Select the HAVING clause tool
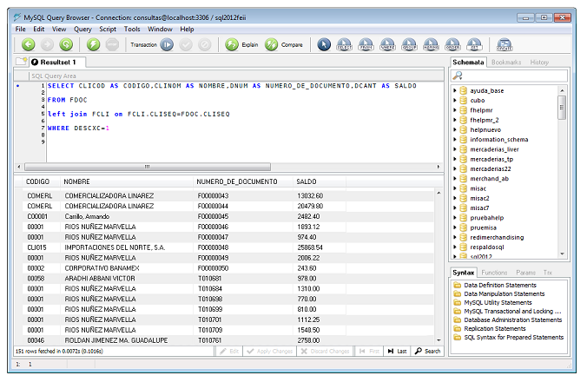The height and width of the screenshot is (382, 587). point(431,44)
